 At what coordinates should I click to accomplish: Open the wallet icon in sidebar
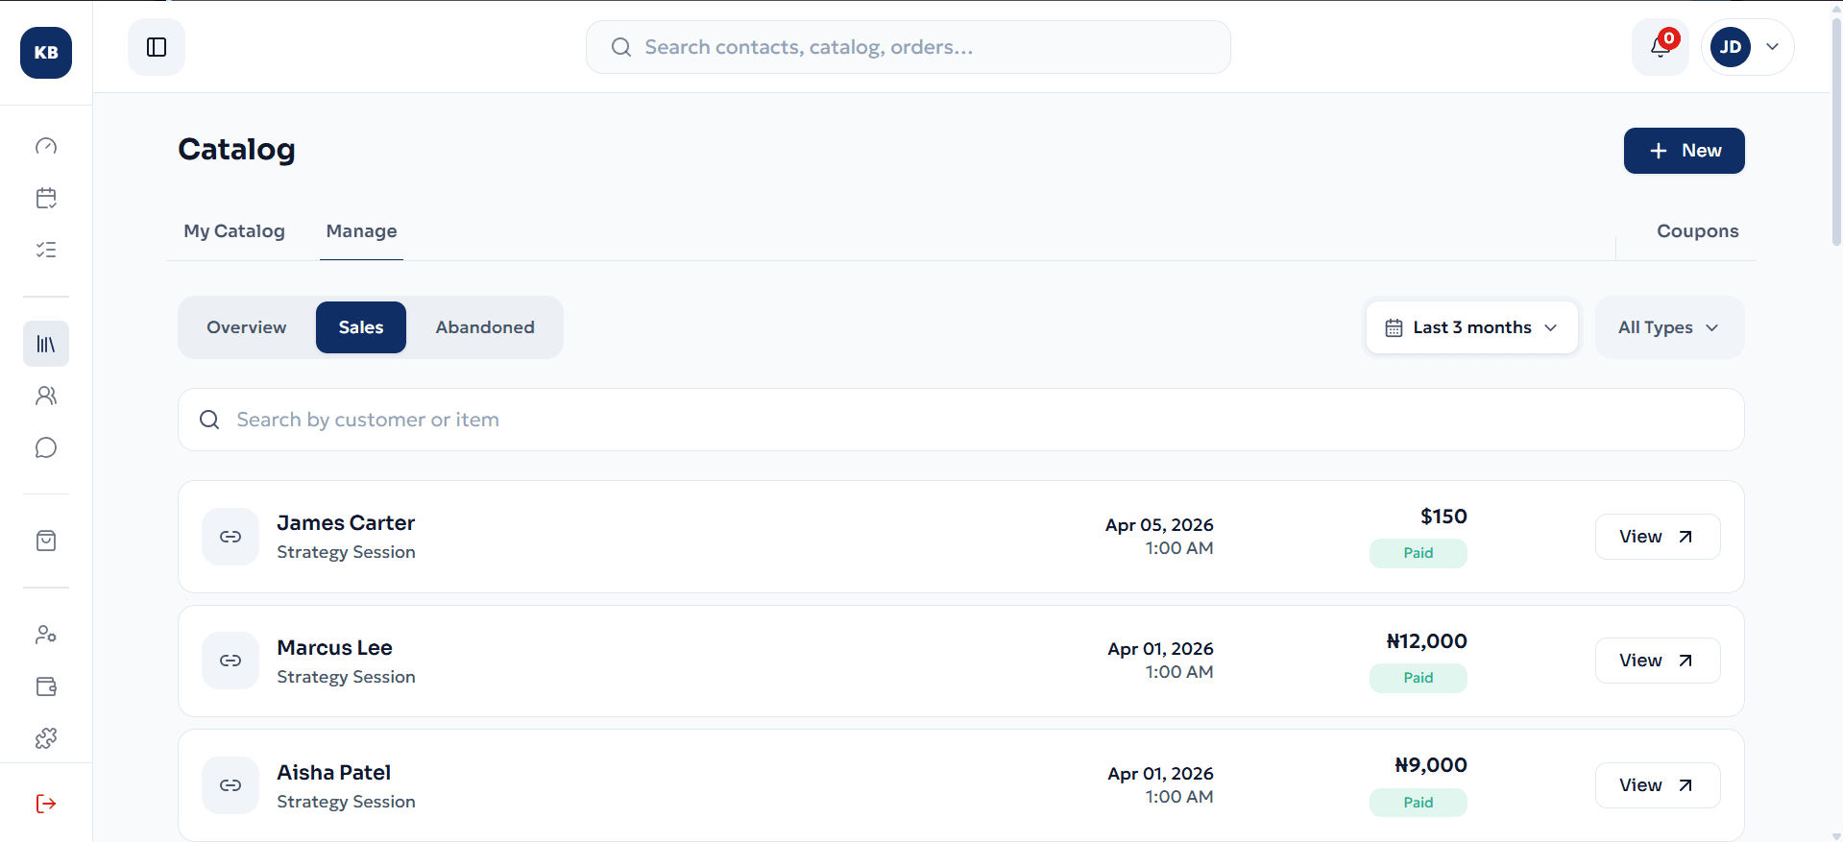tap(46, 686)
